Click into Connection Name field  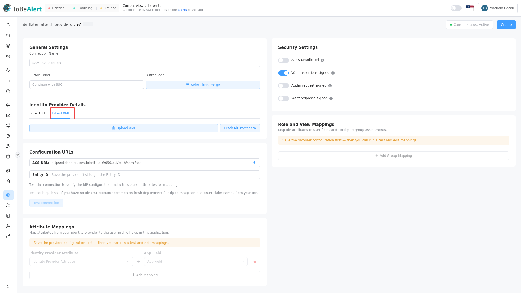click(x=145, y=63)
